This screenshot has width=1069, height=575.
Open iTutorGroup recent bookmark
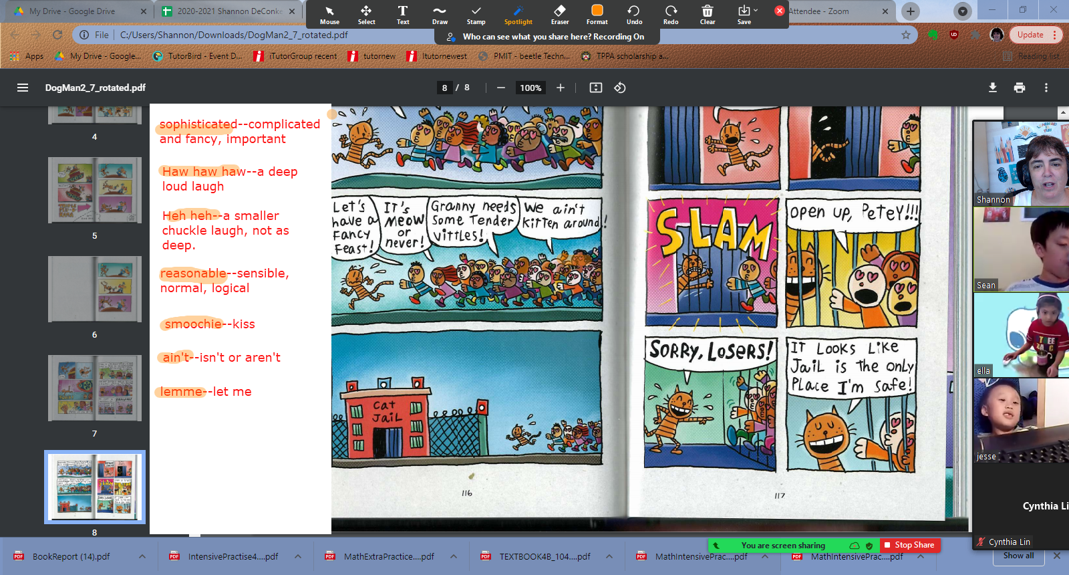(295, 56)
